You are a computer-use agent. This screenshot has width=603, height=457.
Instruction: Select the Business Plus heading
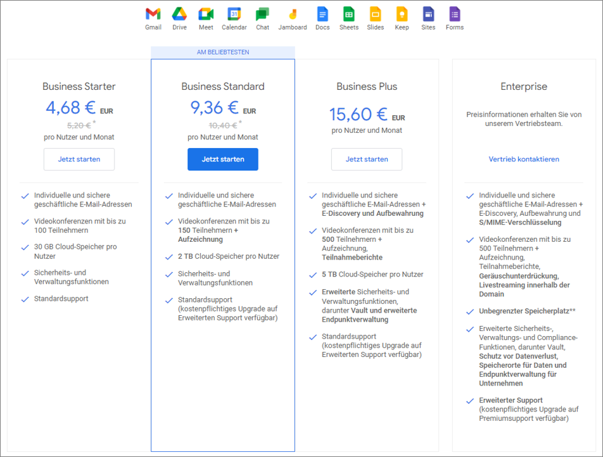click(367, 87)
